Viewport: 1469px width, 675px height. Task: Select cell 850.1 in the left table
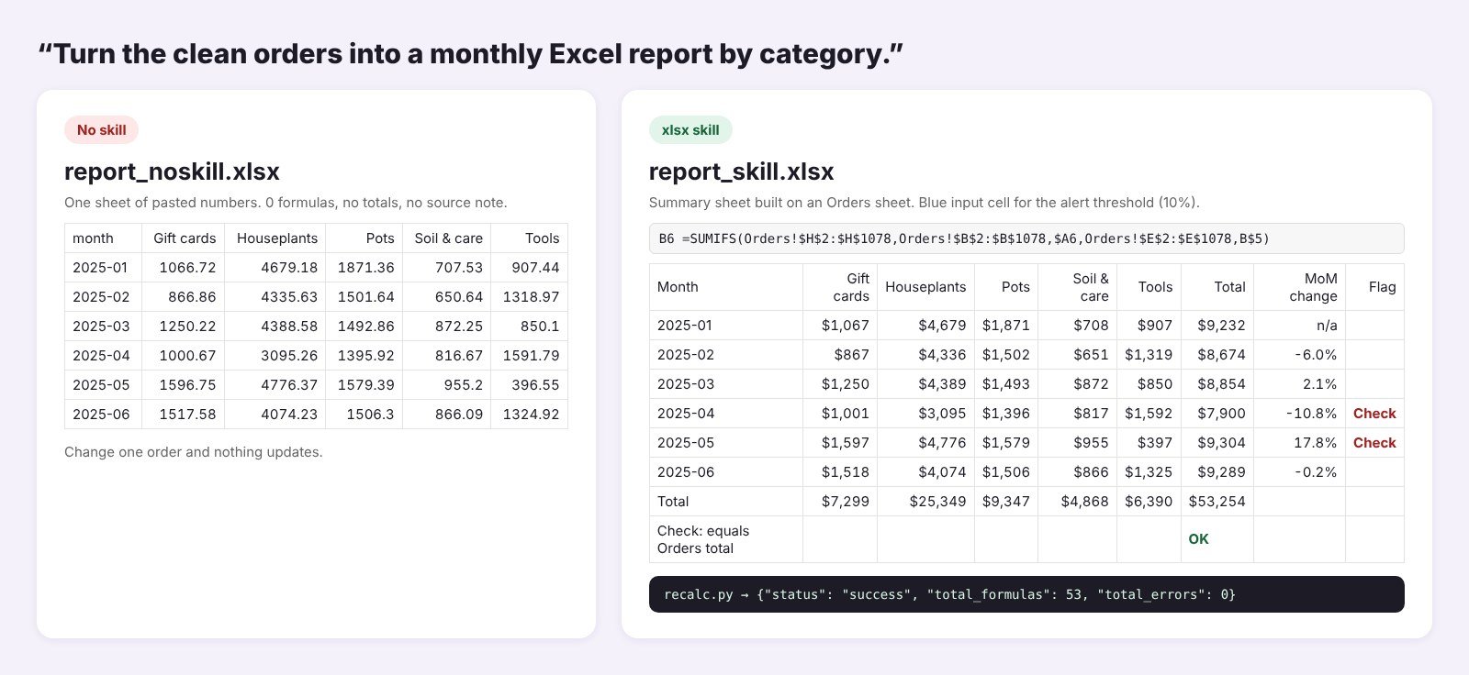tap(530, 326)
